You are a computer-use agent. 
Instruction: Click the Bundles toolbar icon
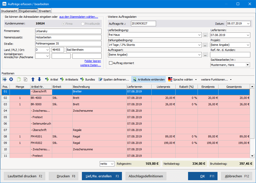[x=88, y=80]
